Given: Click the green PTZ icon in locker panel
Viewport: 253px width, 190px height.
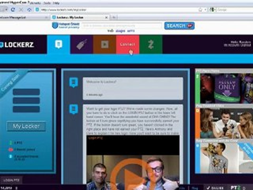Looking at the screenshot, I should (x=11, y=143).
